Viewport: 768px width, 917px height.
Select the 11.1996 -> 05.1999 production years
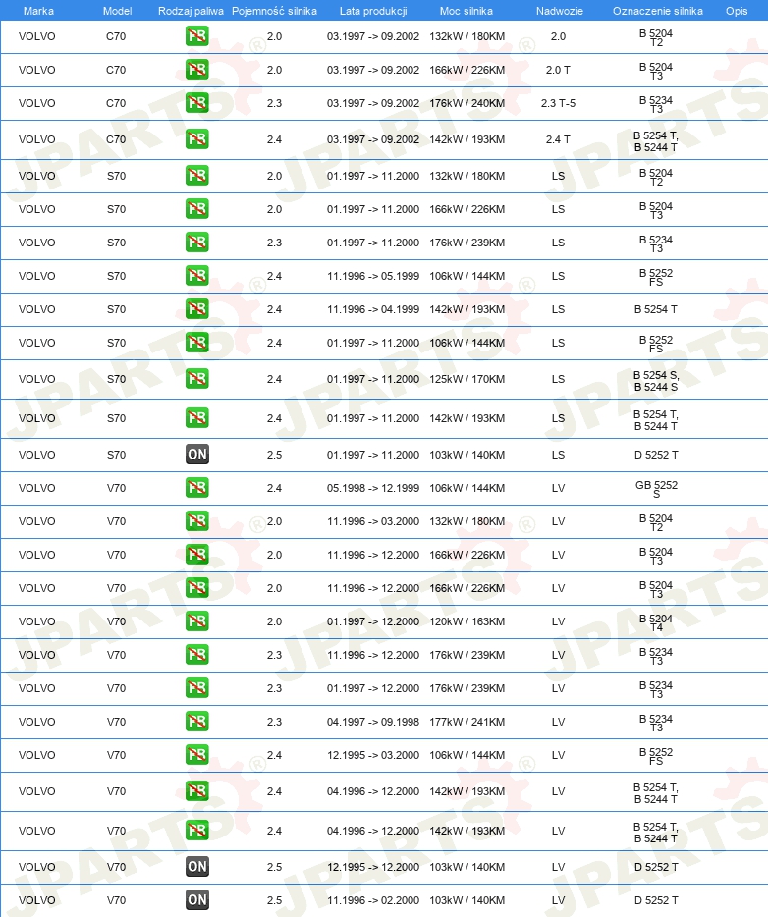tap(373, 276)
